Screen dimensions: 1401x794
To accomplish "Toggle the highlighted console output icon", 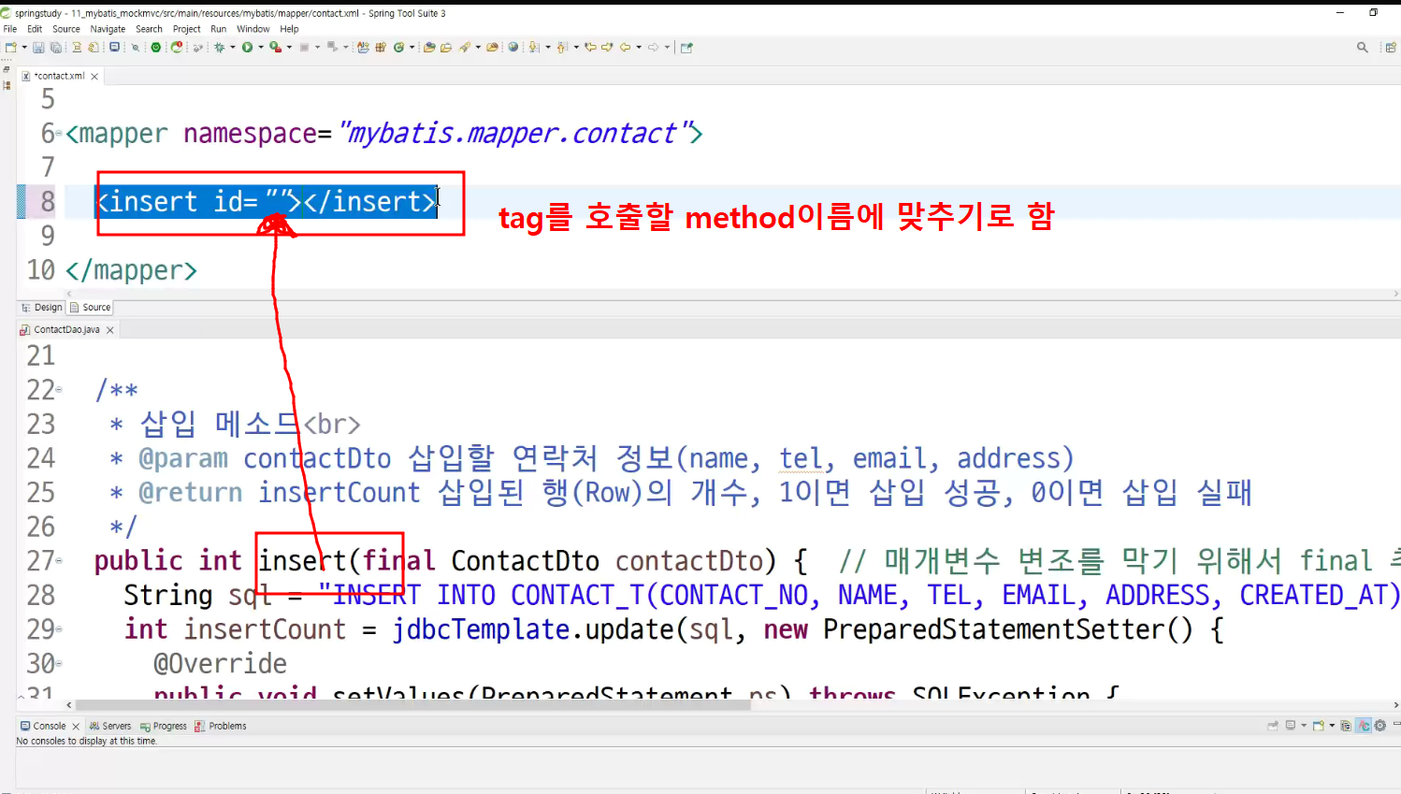I will pos(1364,725).
